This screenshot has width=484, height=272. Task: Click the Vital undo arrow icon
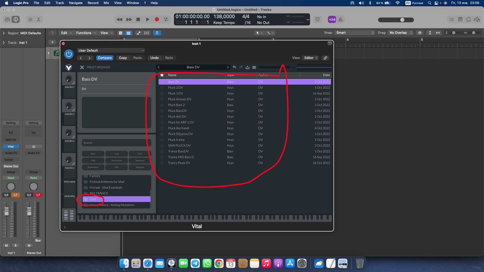(x=234, y=67)
